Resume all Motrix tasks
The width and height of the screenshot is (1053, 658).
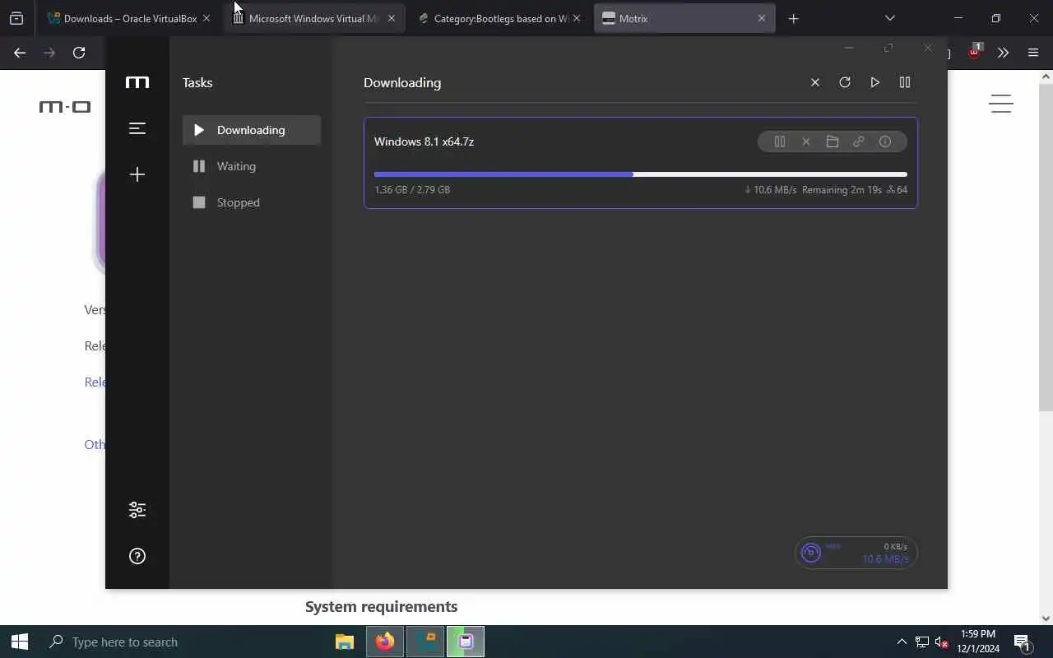pyautogui.click(x=874, y=82)
